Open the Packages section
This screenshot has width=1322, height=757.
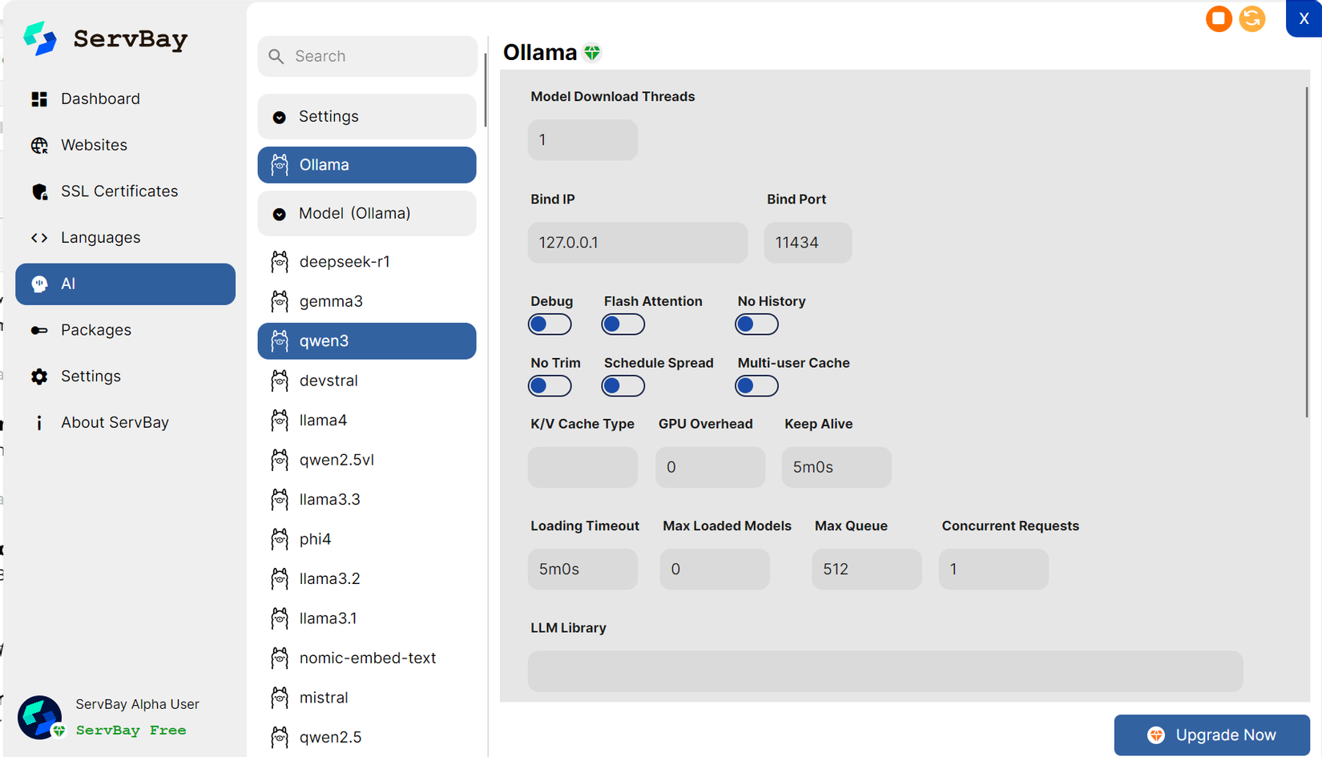tap(126, 330)
